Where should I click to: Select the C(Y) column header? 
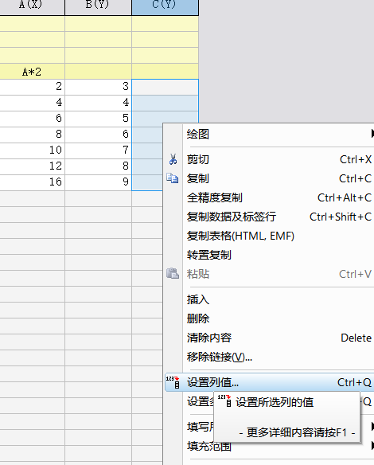(165, 7)
